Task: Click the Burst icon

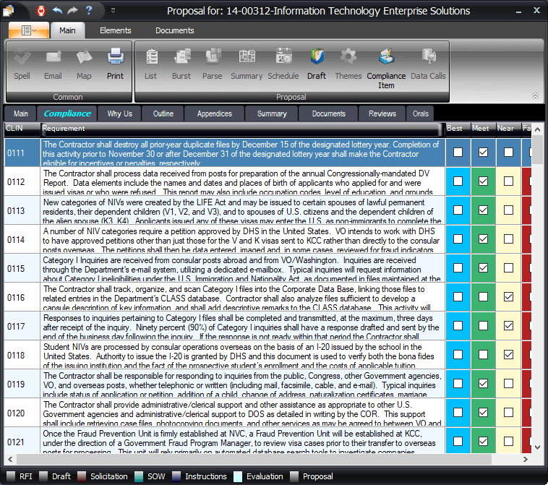Action: pyautogui.click(x=182, y=56)
